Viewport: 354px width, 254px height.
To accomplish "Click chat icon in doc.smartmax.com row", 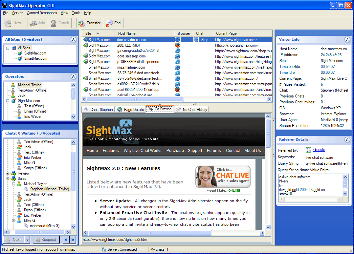I will [x=196, y=39].
